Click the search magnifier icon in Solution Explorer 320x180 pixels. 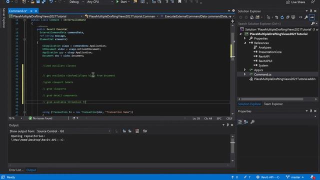coord(313,23)
